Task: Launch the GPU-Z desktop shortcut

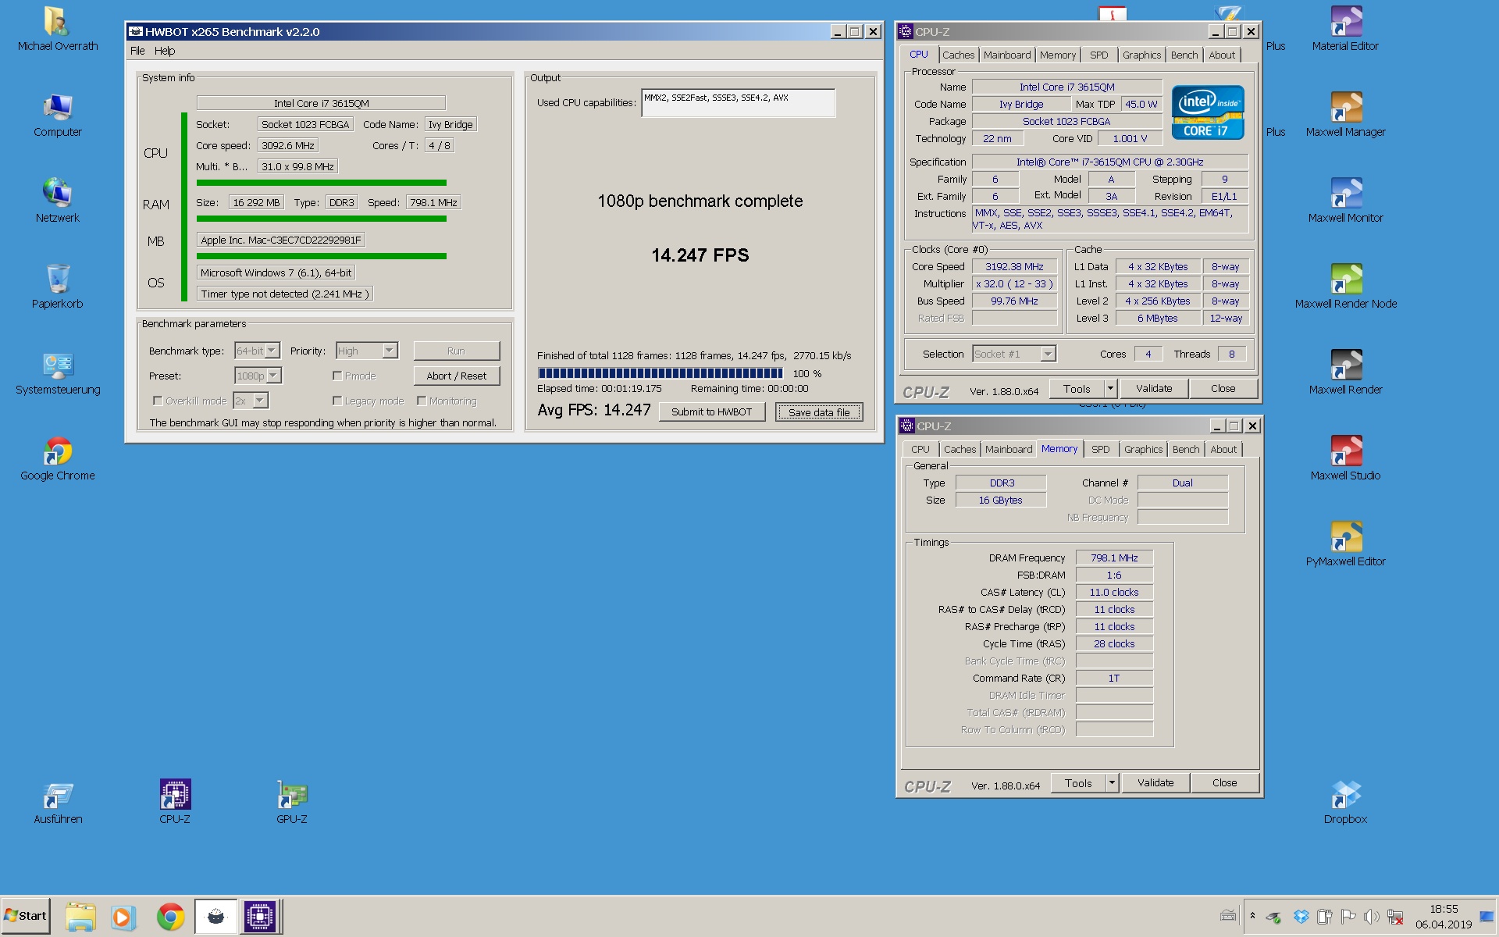Action: 292,802
